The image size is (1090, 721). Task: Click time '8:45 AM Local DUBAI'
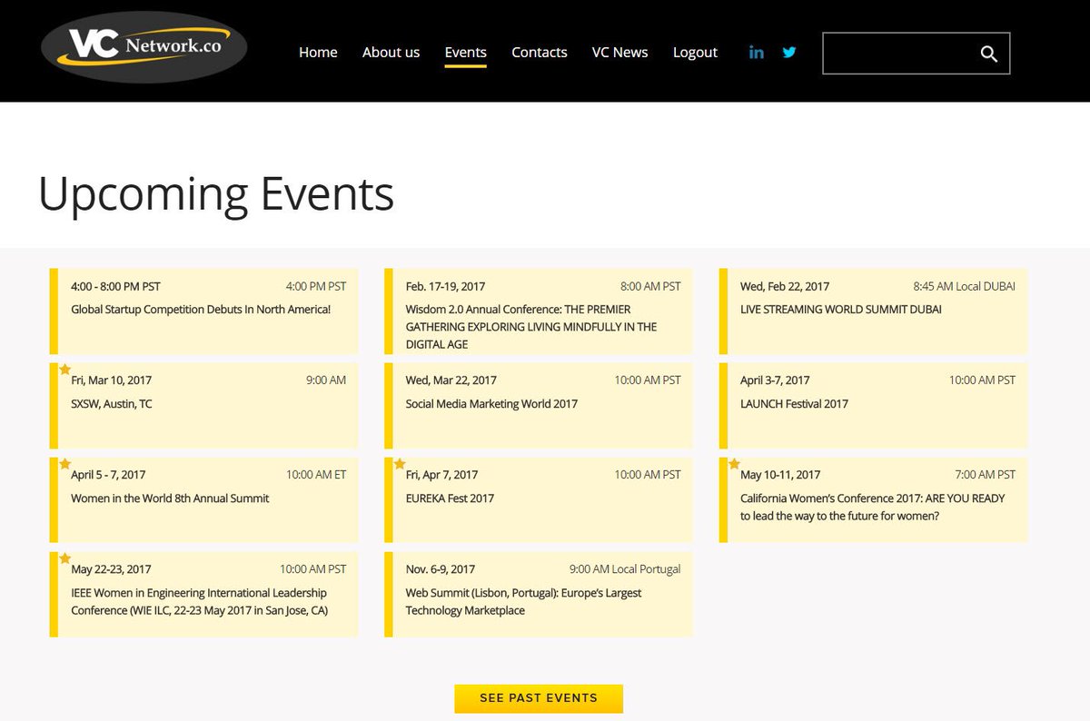point(965,286)
